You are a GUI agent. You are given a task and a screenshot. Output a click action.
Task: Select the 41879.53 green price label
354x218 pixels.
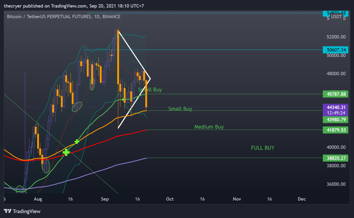point(335,130)
